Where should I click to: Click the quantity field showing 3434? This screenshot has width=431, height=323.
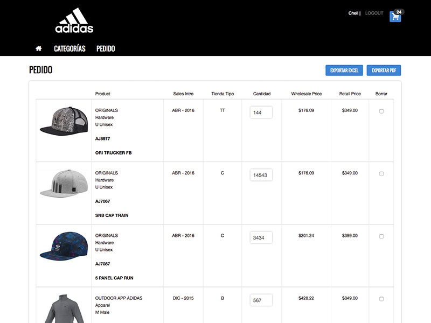(x=261, y=237)
